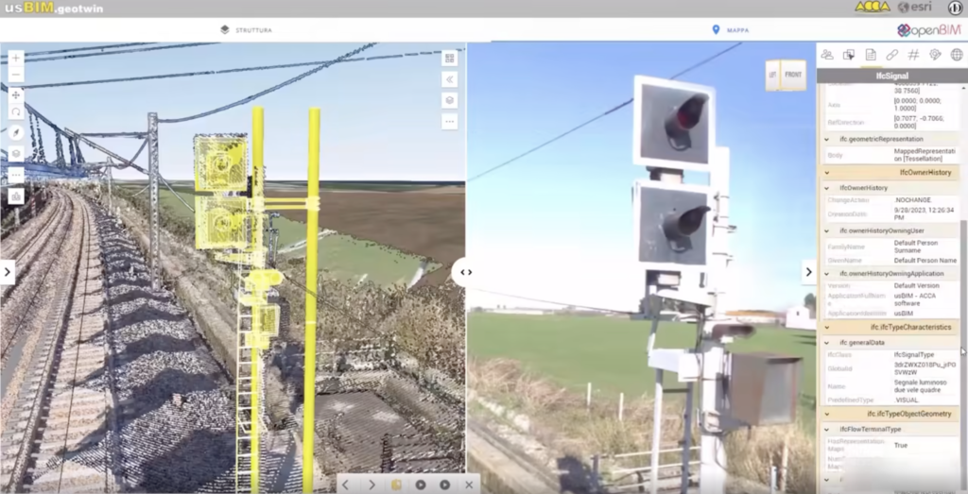968x494 pixels.
Task: Click the FRONT face of the view cube
Action: click(x=793, y=75)
